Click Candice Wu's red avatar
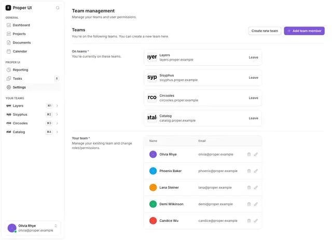Viewport: 332px width, 240px height. tap(153, 221)
